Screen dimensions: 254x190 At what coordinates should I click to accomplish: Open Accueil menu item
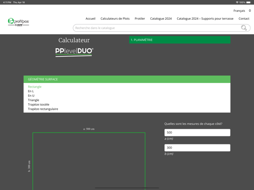(90, 18)
